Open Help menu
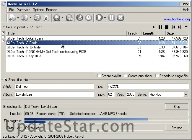This screenshot has height=140, width=192. pos(186,10)
